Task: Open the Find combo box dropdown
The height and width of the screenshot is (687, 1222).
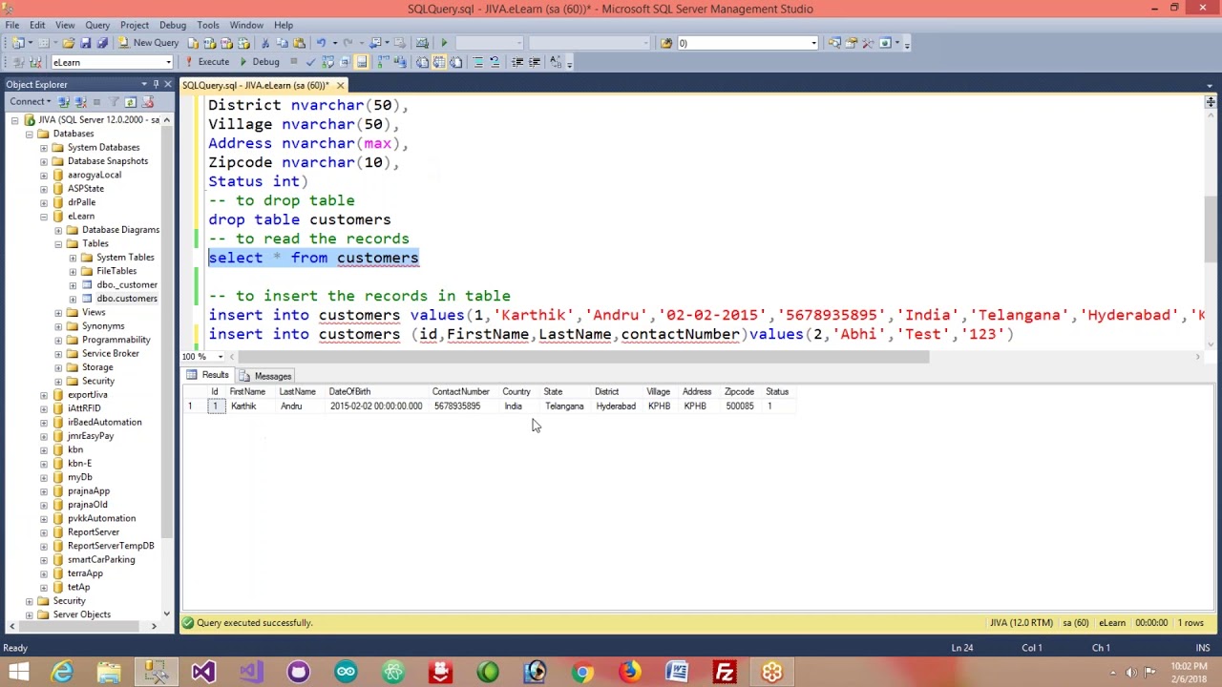Action: [813, 43]
